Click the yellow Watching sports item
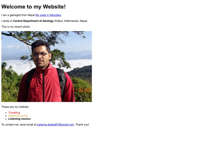Viewport: 219px width, 164px height. (x=18, y=115)
